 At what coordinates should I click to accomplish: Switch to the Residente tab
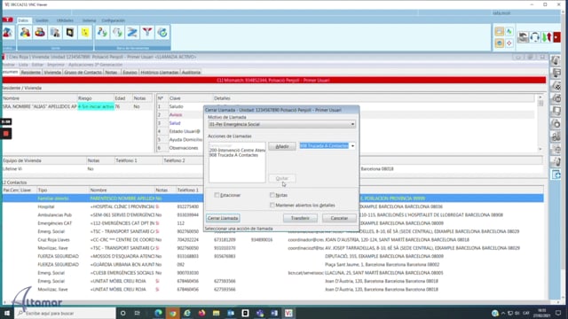[x=31, y=73]
